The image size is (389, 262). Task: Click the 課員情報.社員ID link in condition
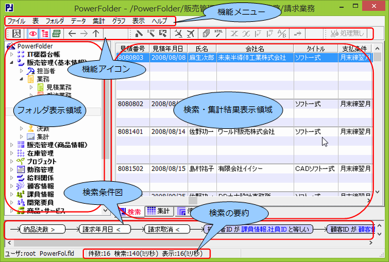coord(264,230)
